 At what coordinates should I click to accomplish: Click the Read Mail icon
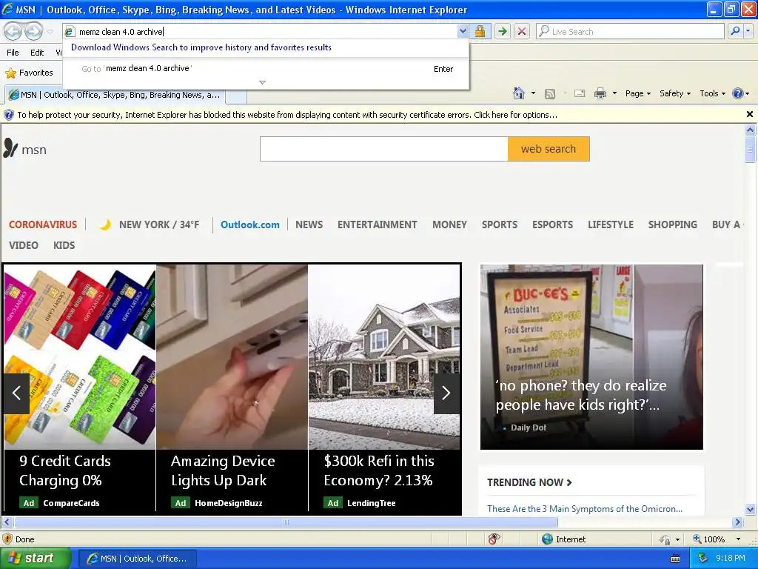pyautogui.click(x=579, y=93)
